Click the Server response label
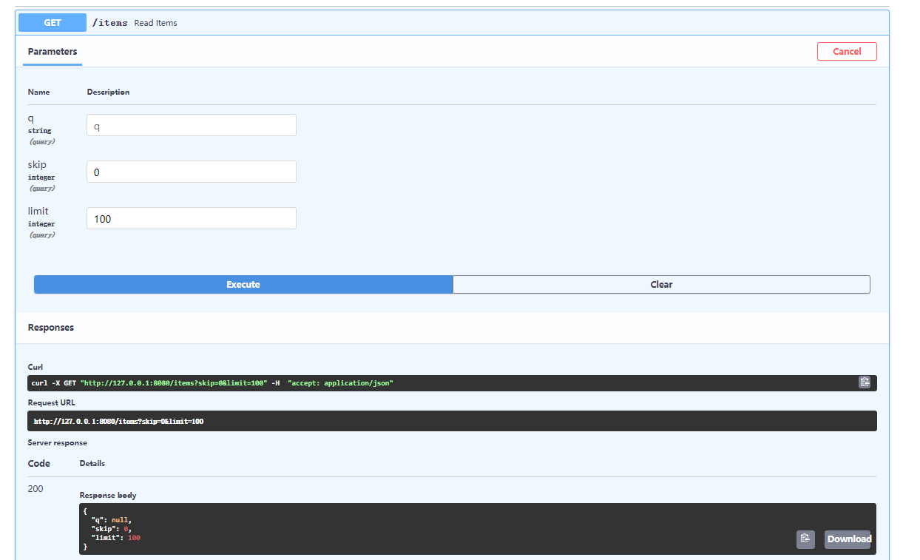This screenshot has height=560, width=920. coord(57,442)
